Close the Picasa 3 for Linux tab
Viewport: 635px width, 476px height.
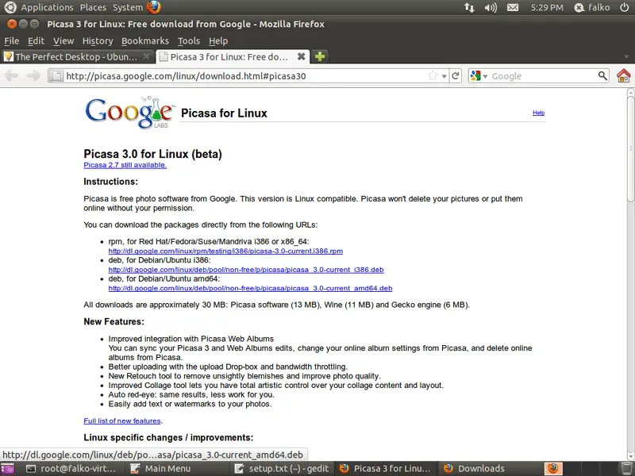[301, 56]
